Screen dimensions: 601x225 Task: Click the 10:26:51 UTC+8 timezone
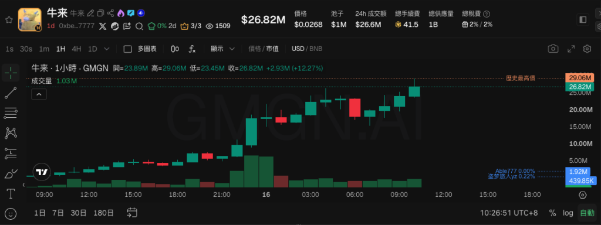tap(509, 213)
